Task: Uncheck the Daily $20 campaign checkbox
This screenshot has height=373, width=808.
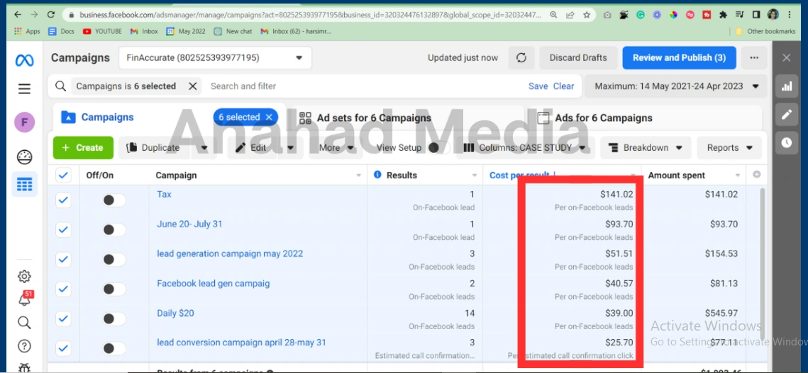Action: point(64,319)
